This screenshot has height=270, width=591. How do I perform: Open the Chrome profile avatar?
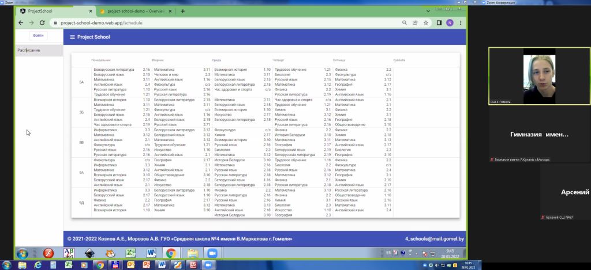450,23
